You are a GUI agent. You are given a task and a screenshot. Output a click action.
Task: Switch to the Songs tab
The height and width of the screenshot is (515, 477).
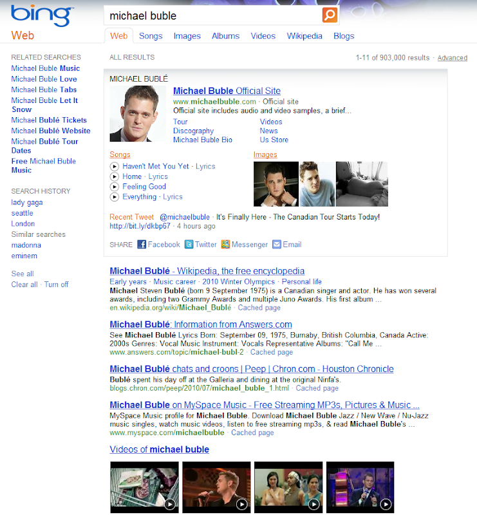click(151, 36)
